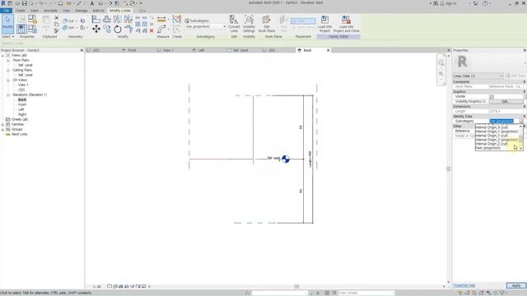Click the blue origin point marker in the drawing
527x296 pixels.
pyautogui.click(x=286, y=159)
